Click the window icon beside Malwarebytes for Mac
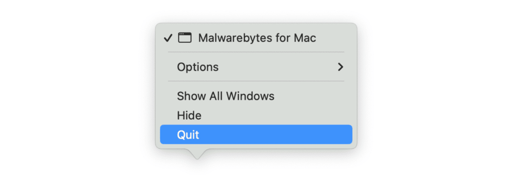The width and height of the screenshot is (511, 175). [x=185, y=38]
